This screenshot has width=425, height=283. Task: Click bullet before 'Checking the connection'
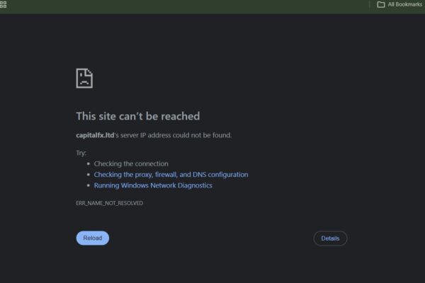click(89, 164)
